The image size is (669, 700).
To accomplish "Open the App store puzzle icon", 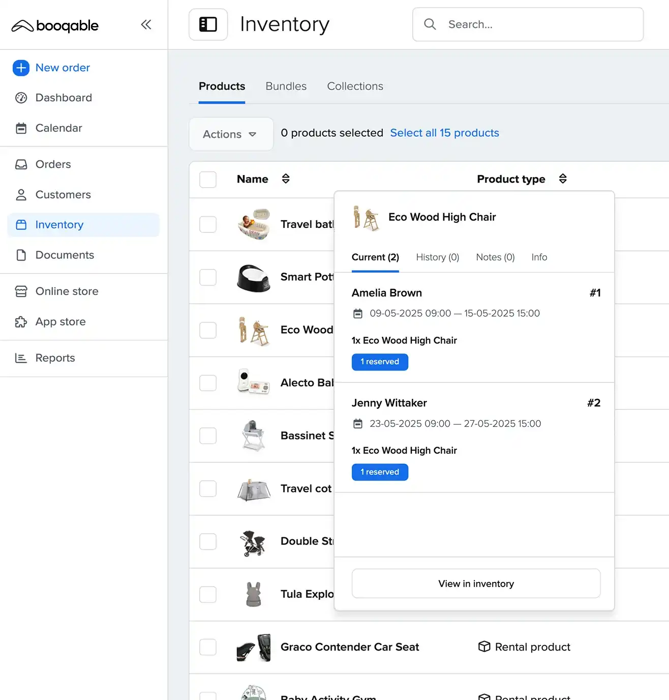I will tap(21, 322).
